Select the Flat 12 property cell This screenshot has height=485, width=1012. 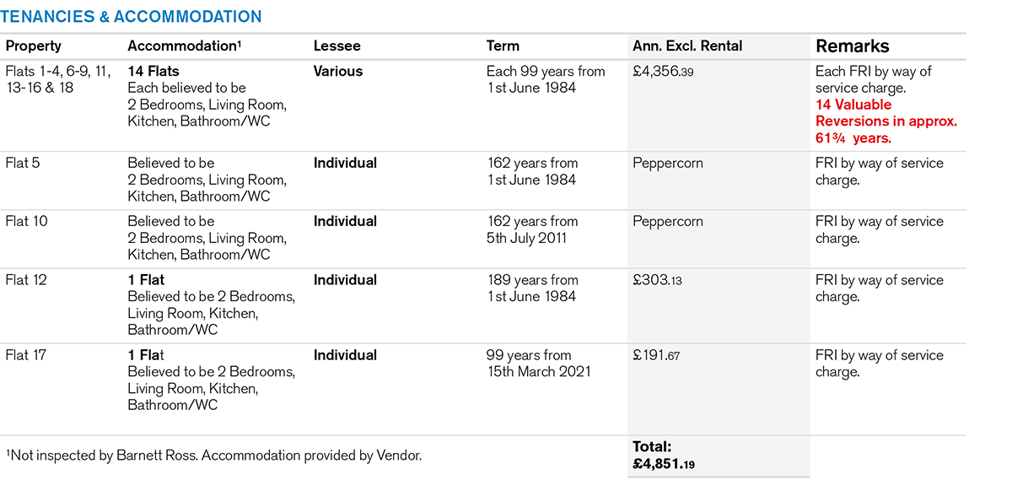[x=29, y=280]
